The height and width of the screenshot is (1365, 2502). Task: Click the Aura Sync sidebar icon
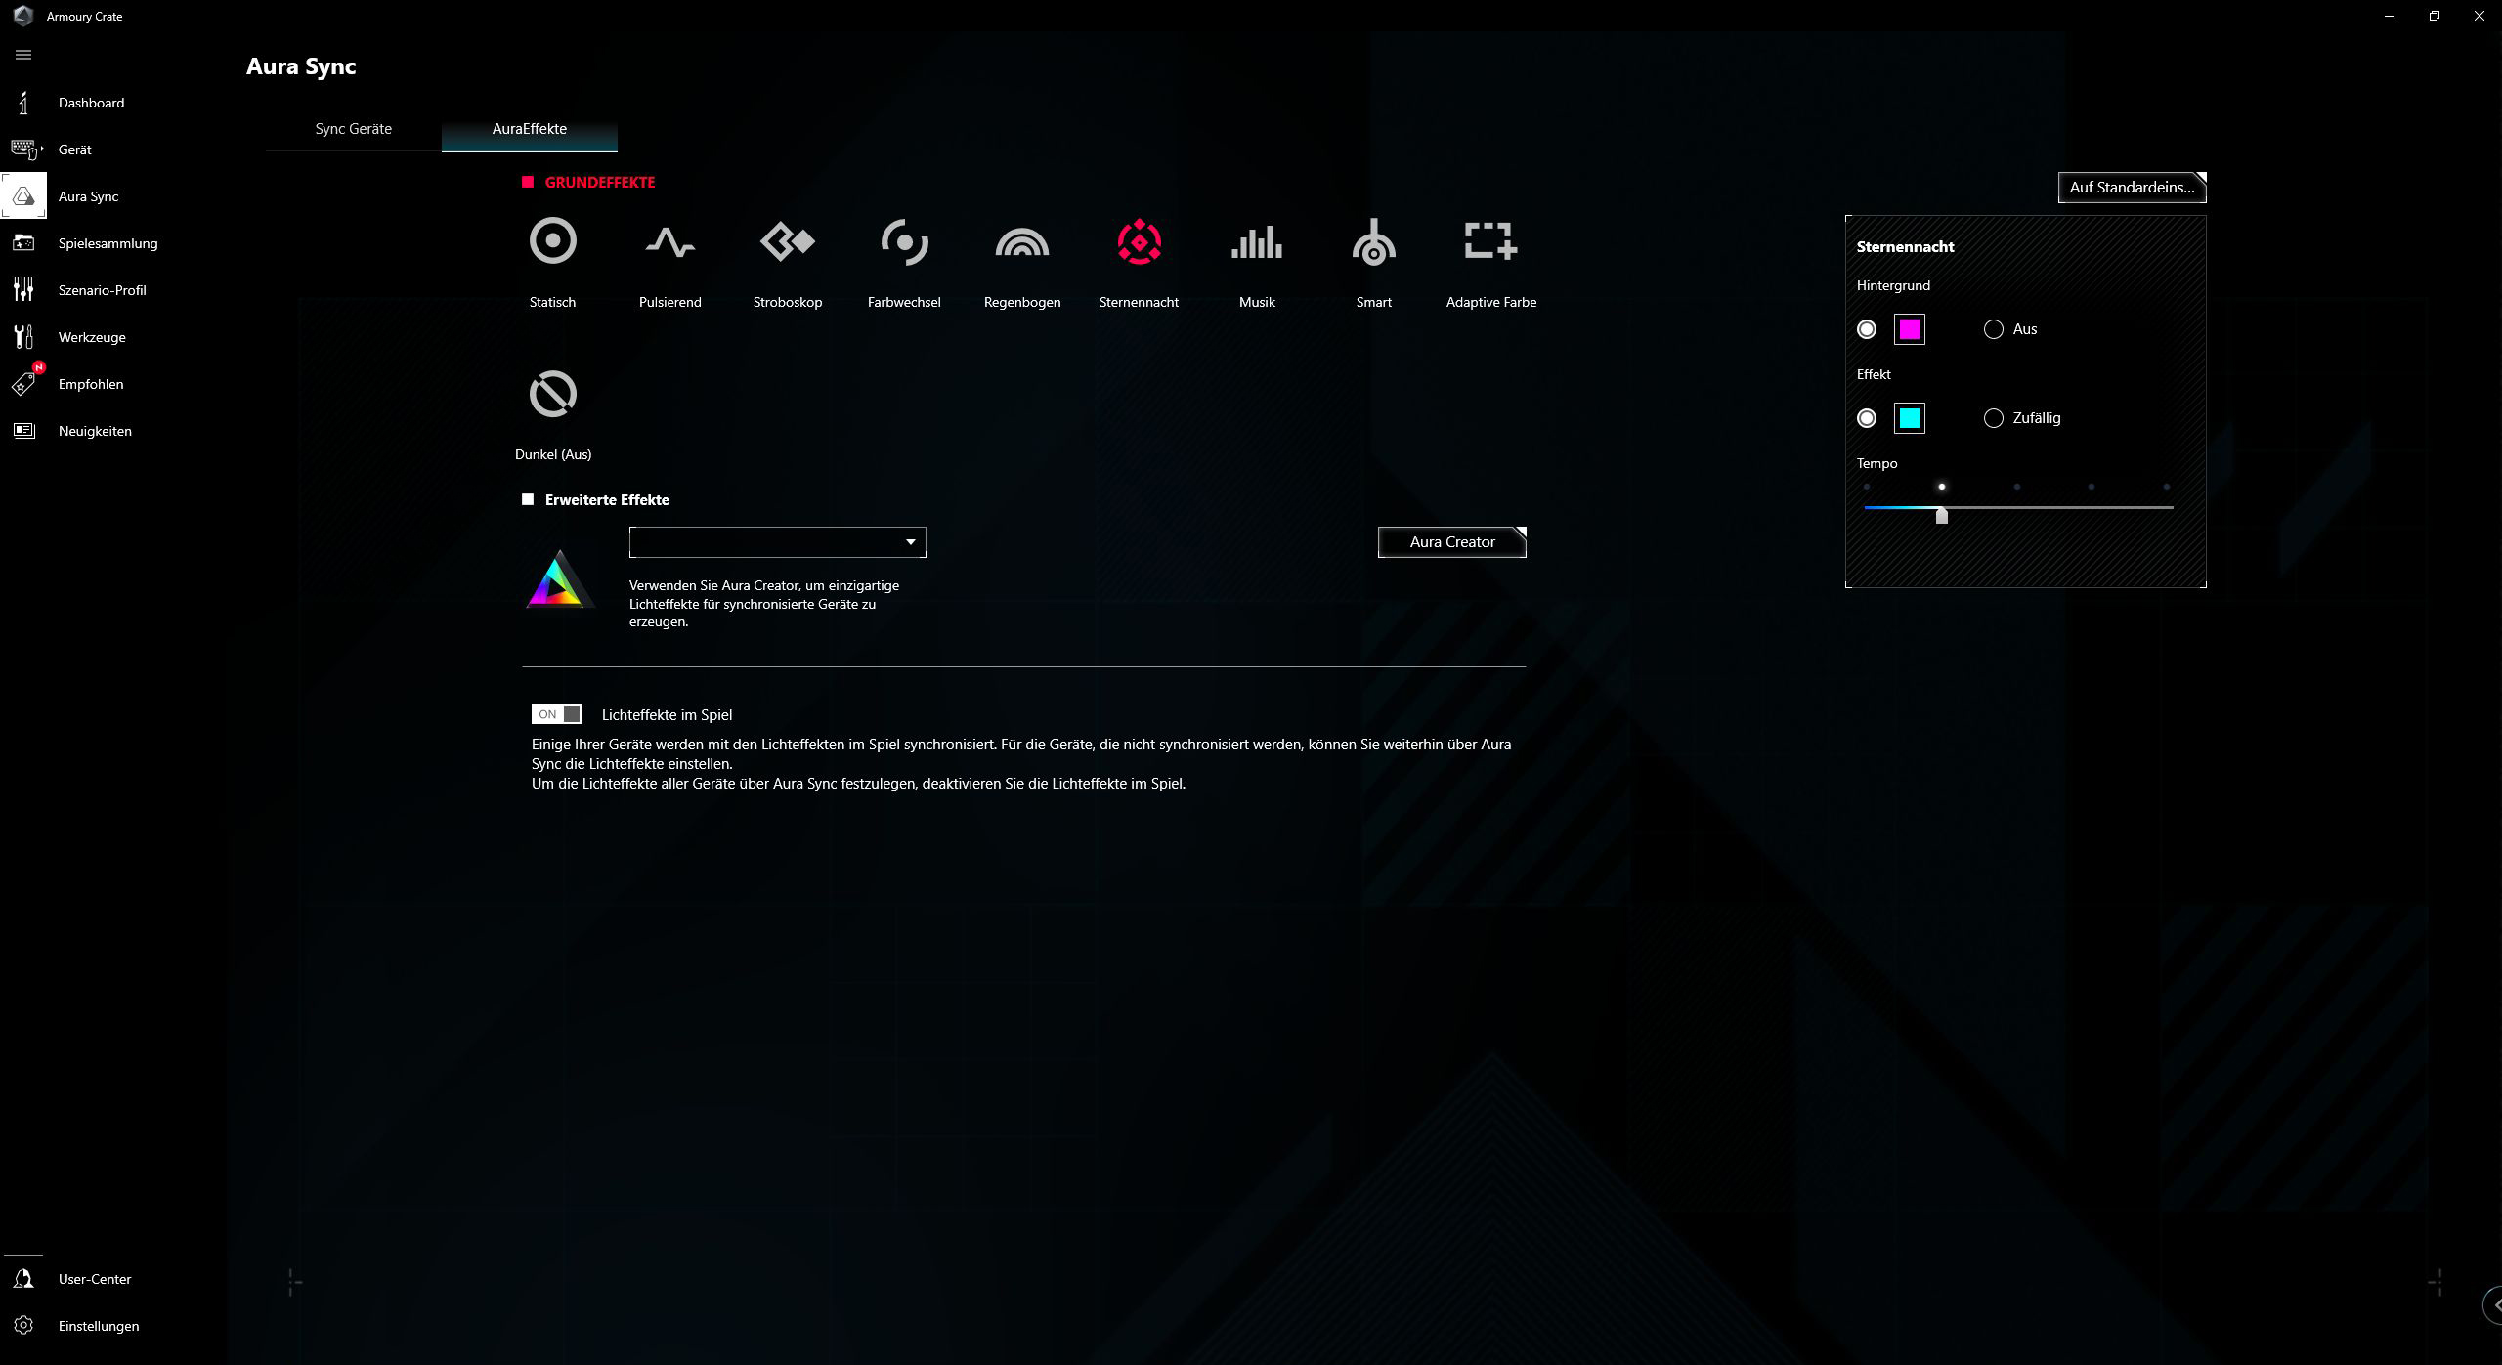(x=23, y=196)
